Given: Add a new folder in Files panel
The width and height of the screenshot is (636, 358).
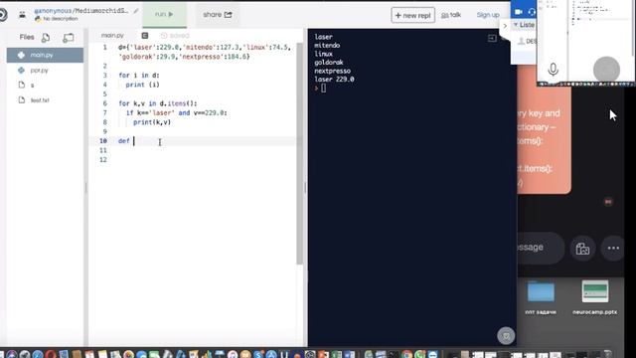Looking at the screenshot, I should 69,38.
